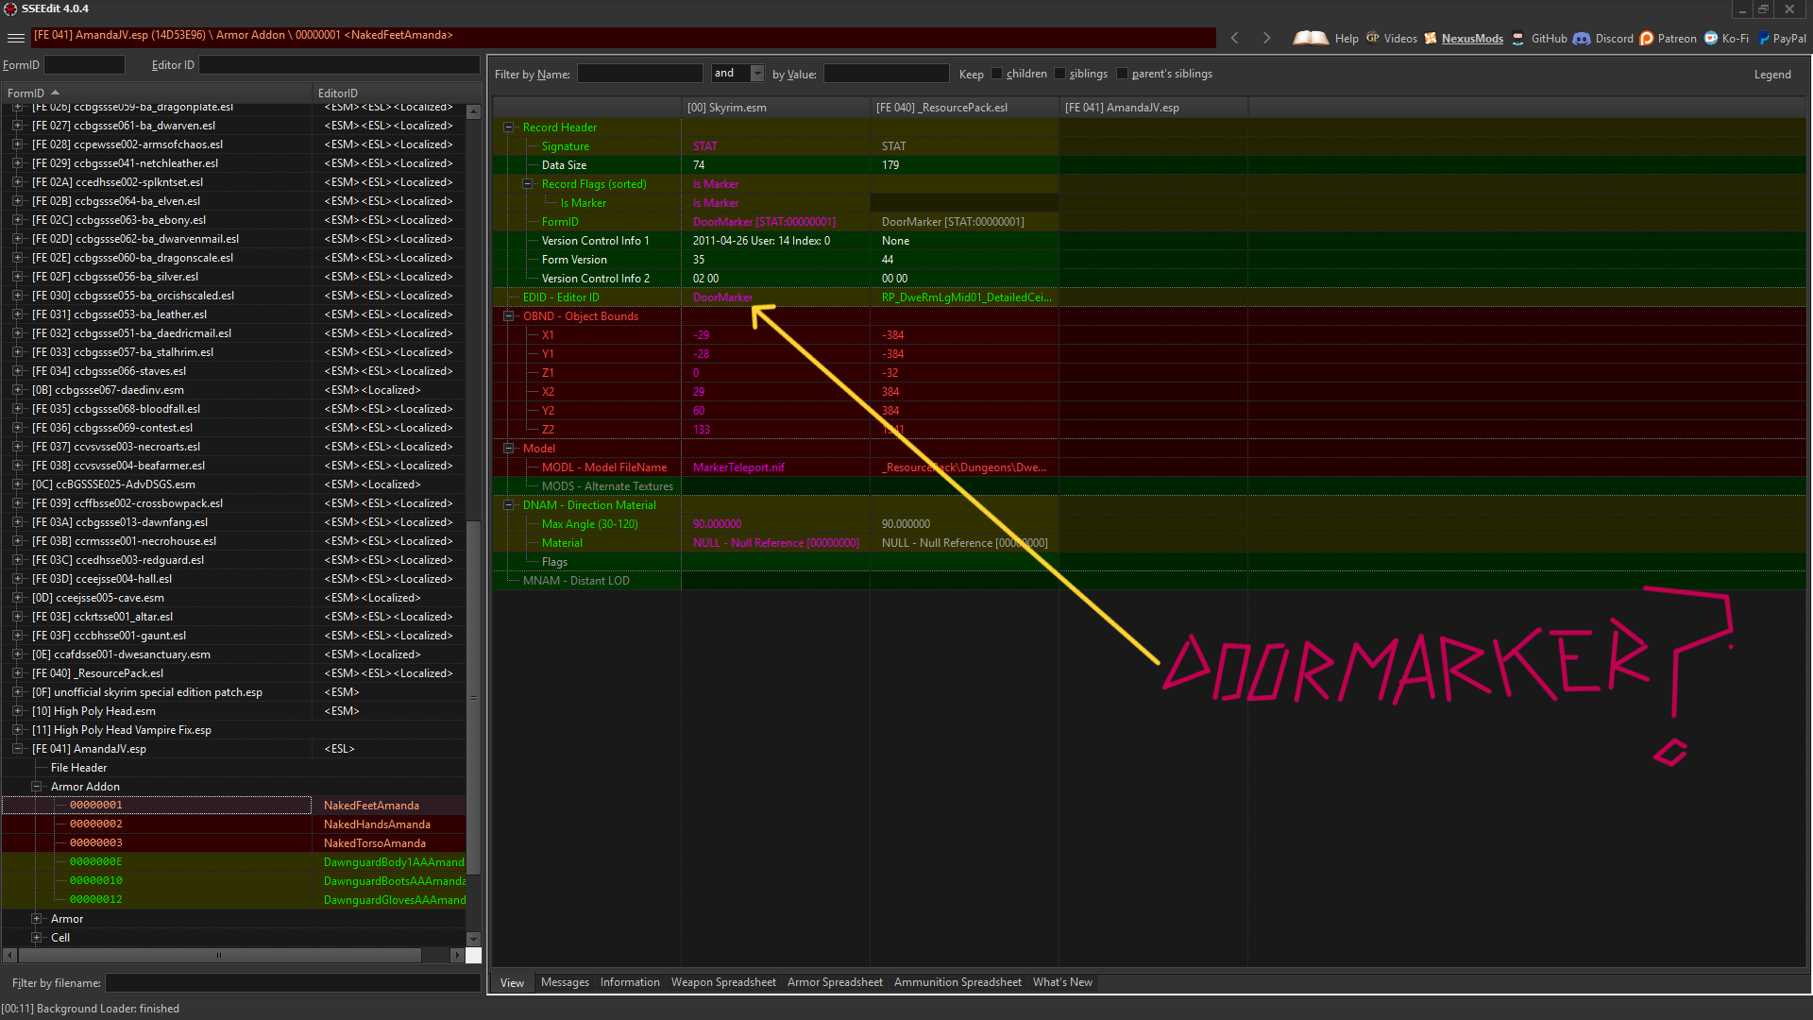Viewport: 1813px width, 1020px height.
Task: Expand the Armor tree node
Action: click(x=37, y=919)
